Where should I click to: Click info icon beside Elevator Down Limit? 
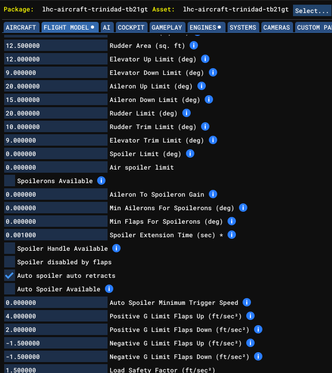click(213, 72)
